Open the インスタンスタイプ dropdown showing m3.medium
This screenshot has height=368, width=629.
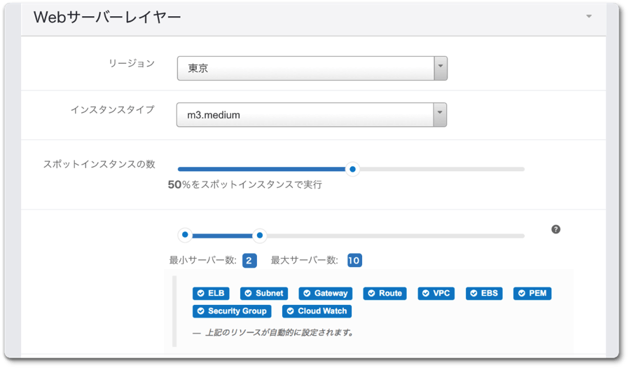[312, 115]
